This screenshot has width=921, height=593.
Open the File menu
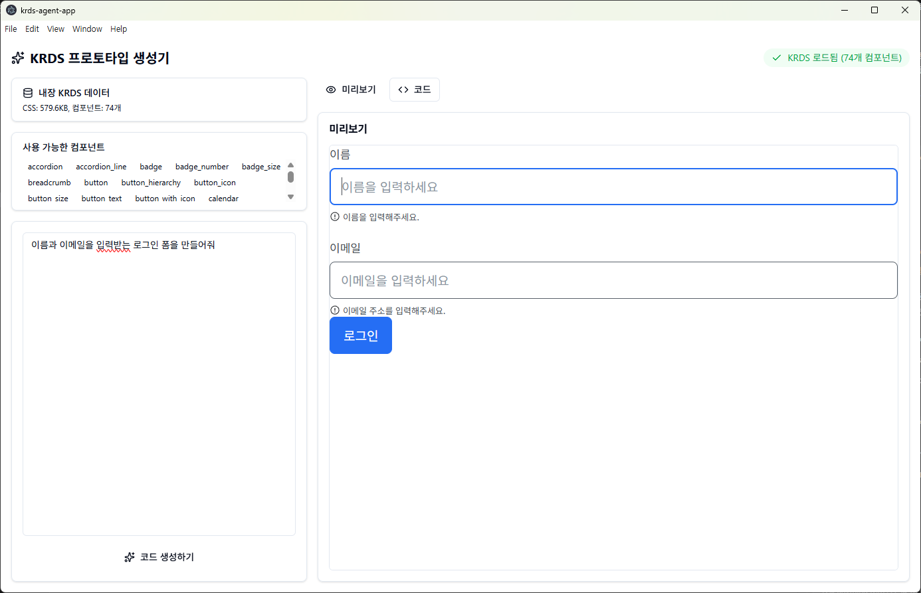click(x=11, y=29)
